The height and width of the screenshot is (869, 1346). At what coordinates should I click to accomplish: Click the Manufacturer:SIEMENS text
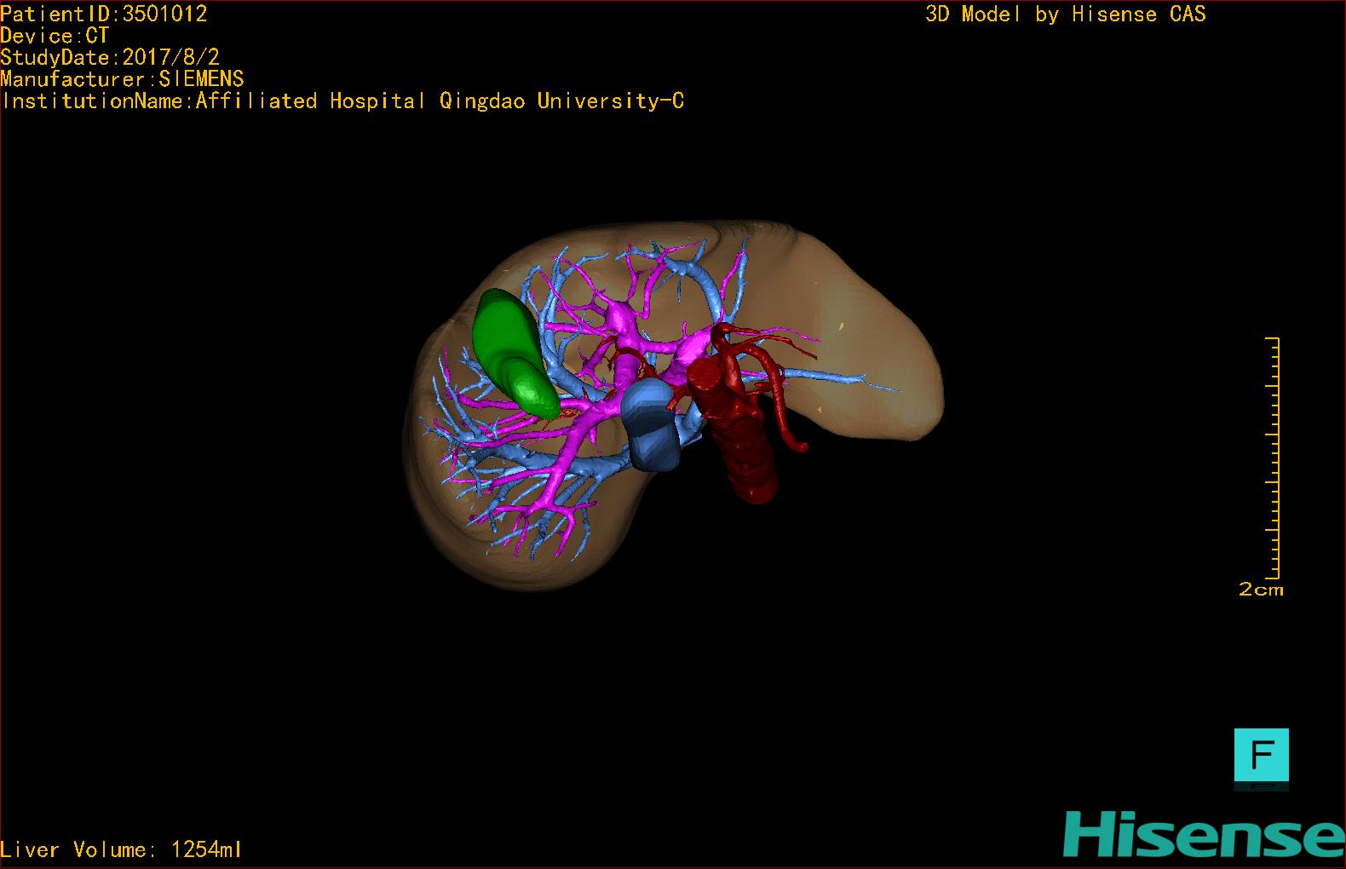pos(123,79)
